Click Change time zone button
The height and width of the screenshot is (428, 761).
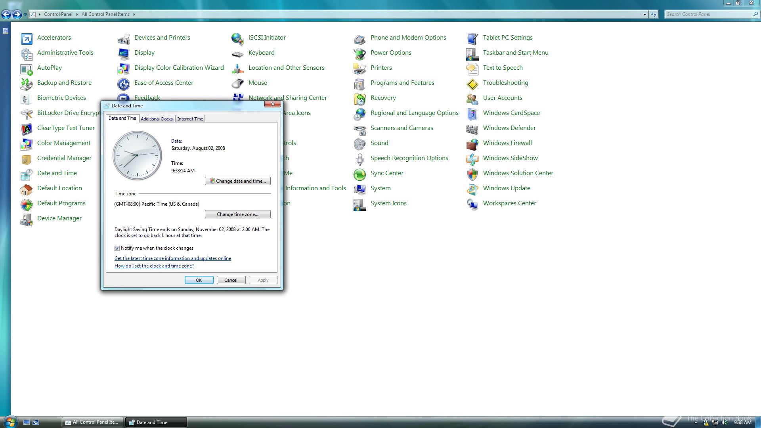pyautogui.click(x=238, y=214)
